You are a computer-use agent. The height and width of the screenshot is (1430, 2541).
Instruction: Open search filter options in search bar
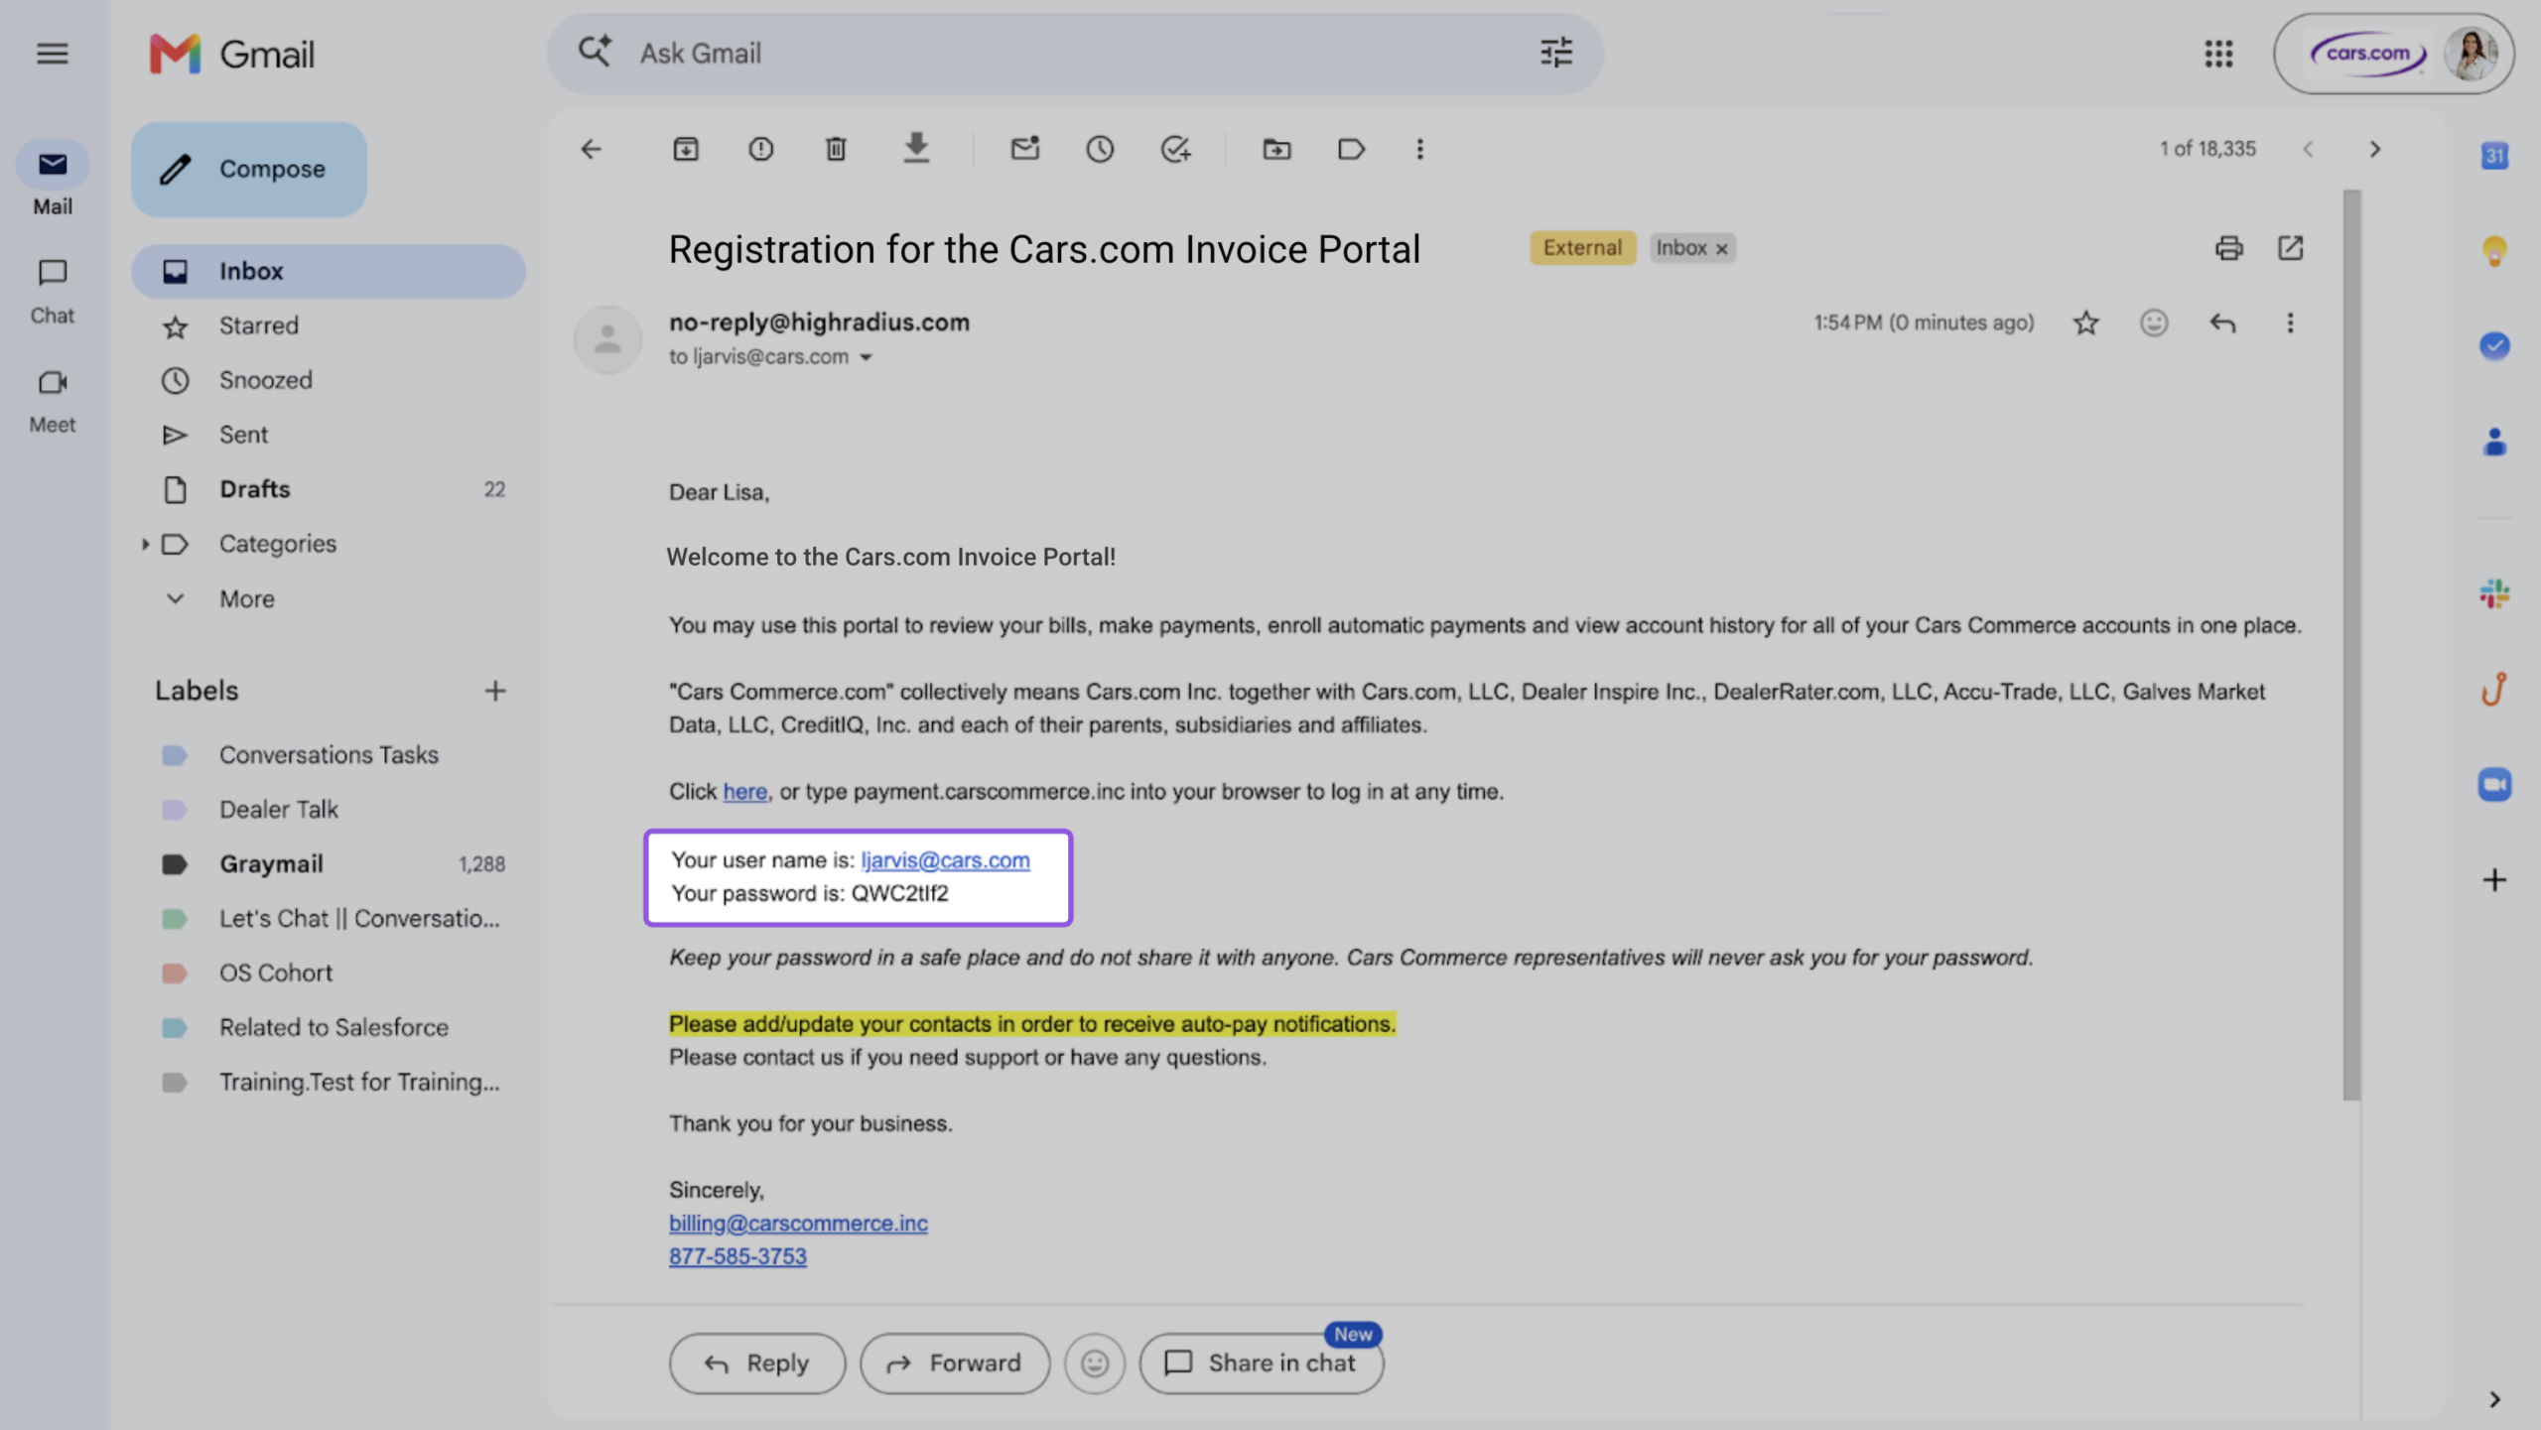(x=1556, y=53)
